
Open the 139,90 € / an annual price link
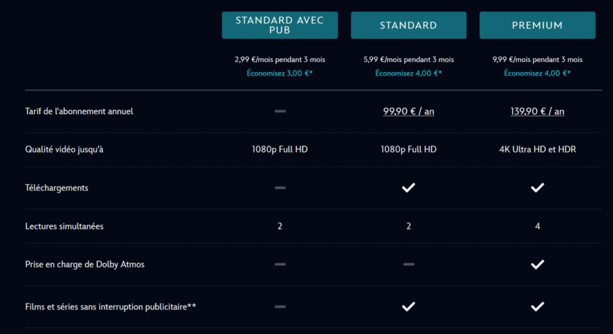[x=537, y=111]
